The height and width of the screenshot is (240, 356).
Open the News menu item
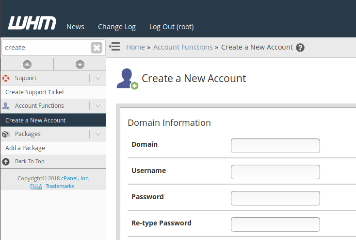click(75, 27)
